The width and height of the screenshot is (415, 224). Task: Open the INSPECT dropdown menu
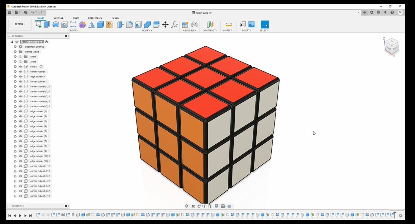click(228, 30)
